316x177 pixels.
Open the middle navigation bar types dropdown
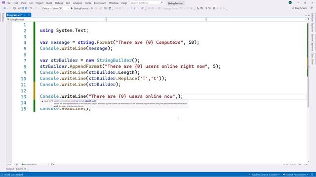pos(157,20)
